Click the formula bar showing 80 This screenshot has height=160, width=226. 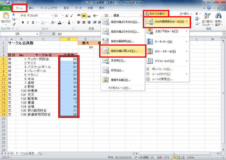[139, 34]
